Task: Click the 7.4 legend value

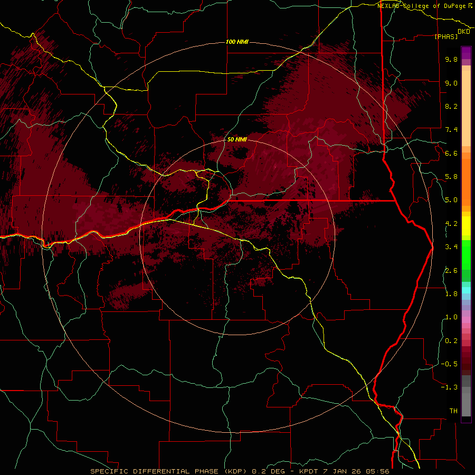Action: tap(451, 130)
